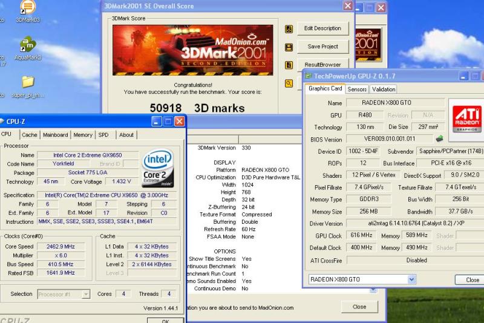
Task: Click the GPU-Z BIOS save chip icon
Action: (x=440, y=139)
